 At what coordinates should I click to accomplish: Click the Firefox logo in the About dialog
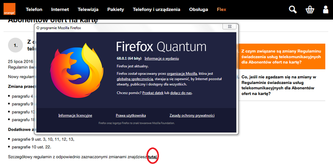tap(77, 70)
